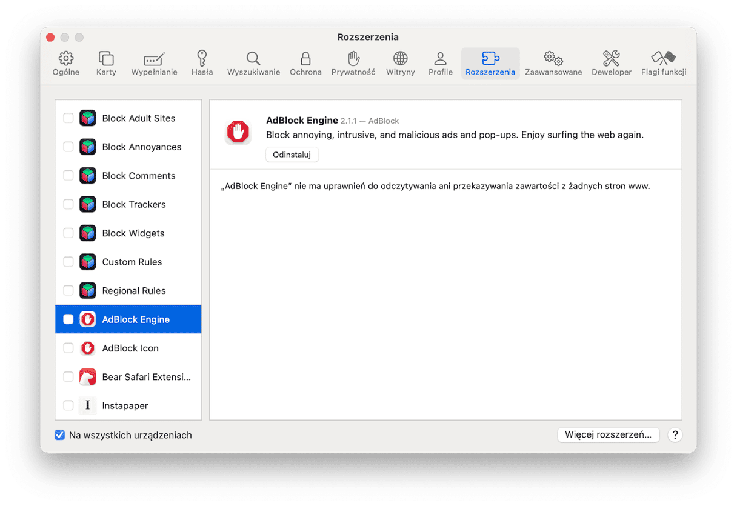The width and height of the screenshot is (737, 506).
Task: Enable the Bear Safari Extension checkbox
Action: [x=68, y=377]
